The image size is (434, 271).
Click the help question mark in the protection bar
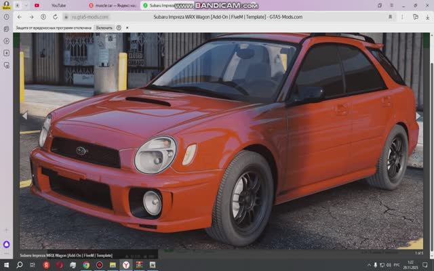(119, 28)
